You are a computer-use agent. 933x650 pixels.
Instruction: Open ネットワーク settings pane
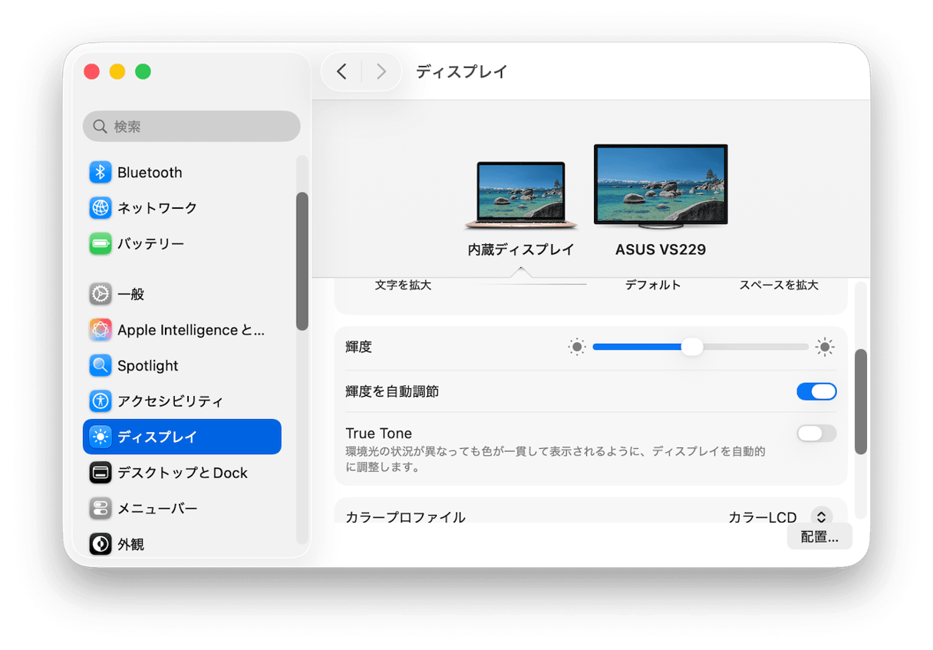(x=182, y=208)
